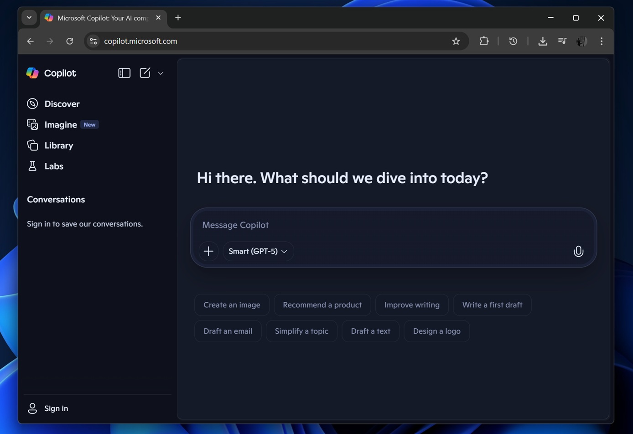Open the tab search dropdown arrow
The width and height of the screenshot is (633, 434).
[x=29, y=17]
